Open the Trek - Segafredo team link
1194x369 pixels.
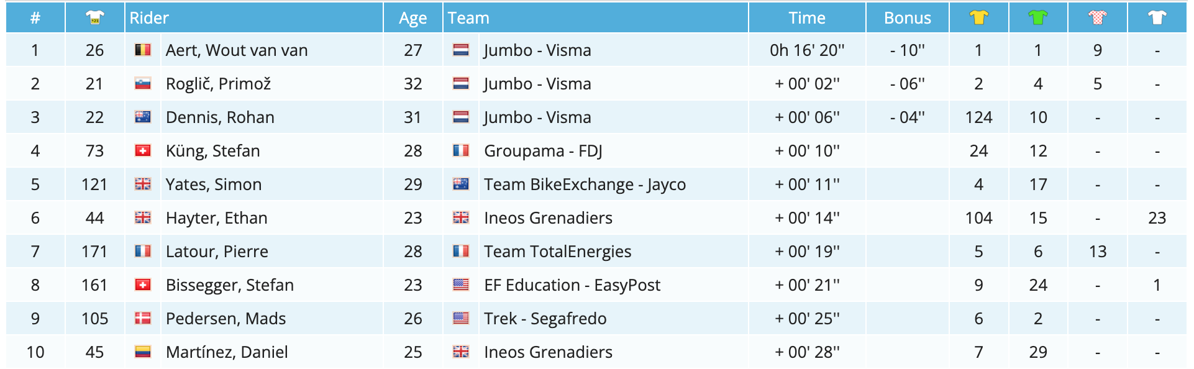tap(545, 319)
